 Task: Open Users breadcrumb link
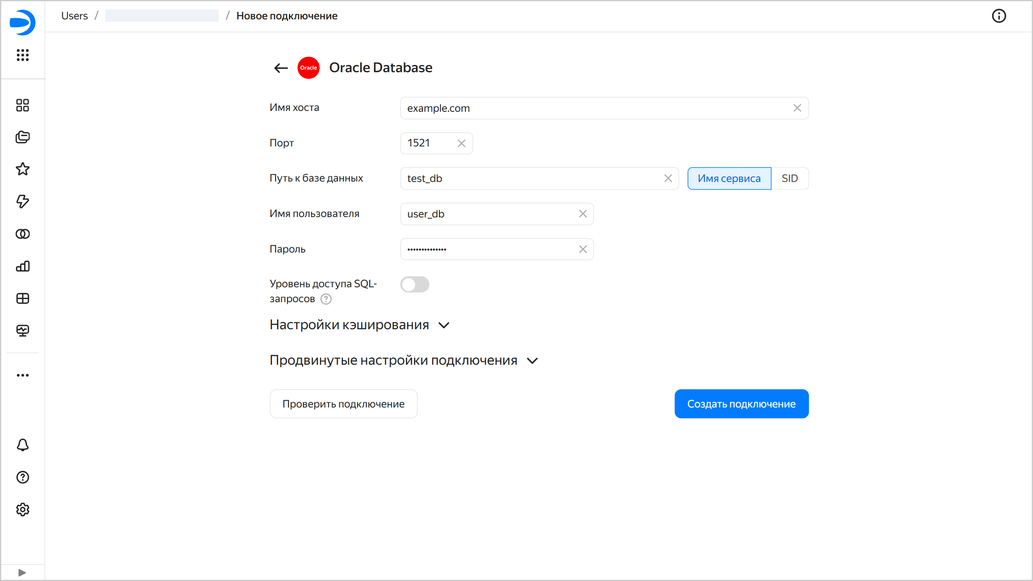tap(75, 16)
